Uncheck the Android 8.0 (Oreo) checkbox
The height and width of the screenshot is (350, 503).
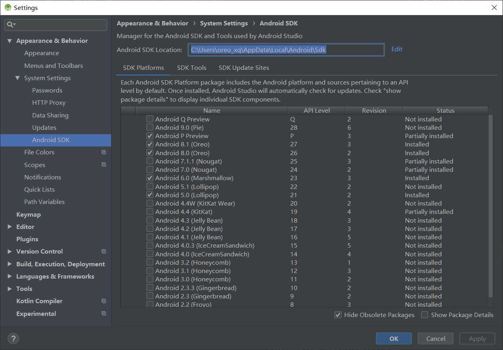[150, 153]
